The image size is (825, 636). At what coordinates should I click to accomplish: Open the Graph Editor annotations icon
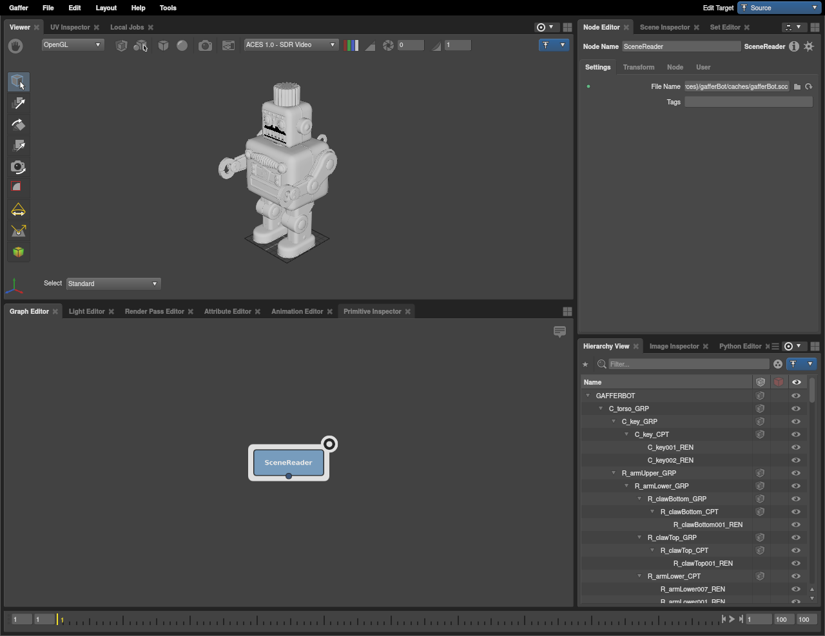pos(559,332)
